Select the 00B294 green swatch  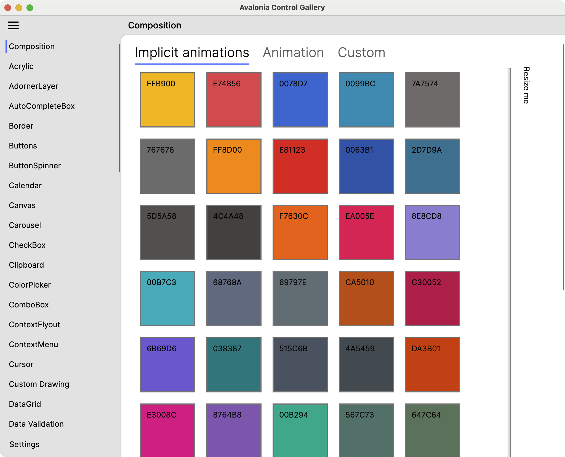click(300, 430)
